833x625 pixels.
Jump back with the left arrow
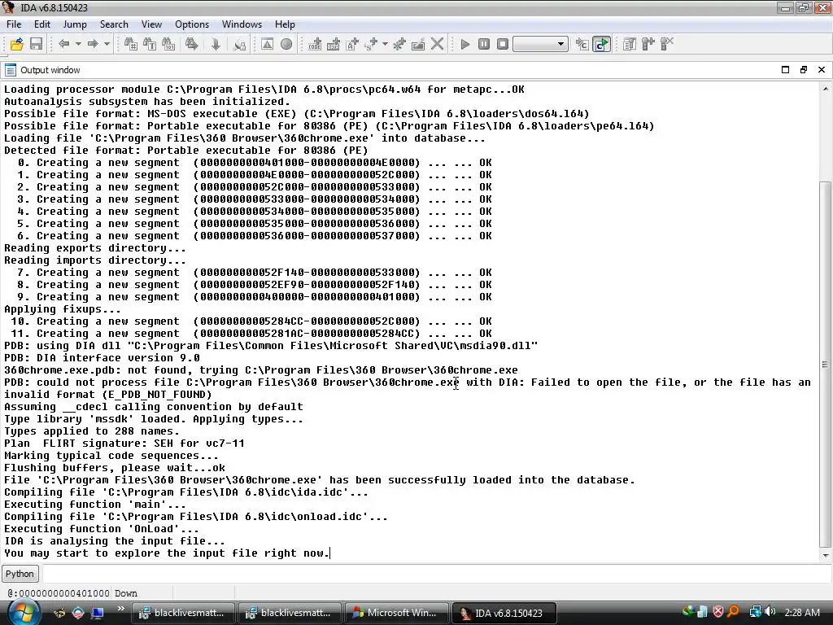click(63, 44)
